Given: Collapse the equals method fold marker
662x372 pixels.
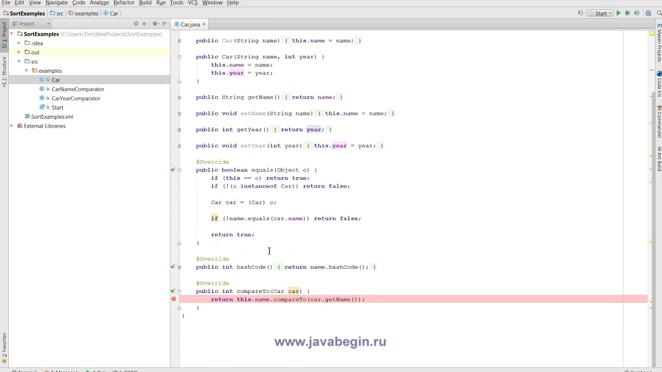Looking at the screenshot, I should (x=179, y=170).
